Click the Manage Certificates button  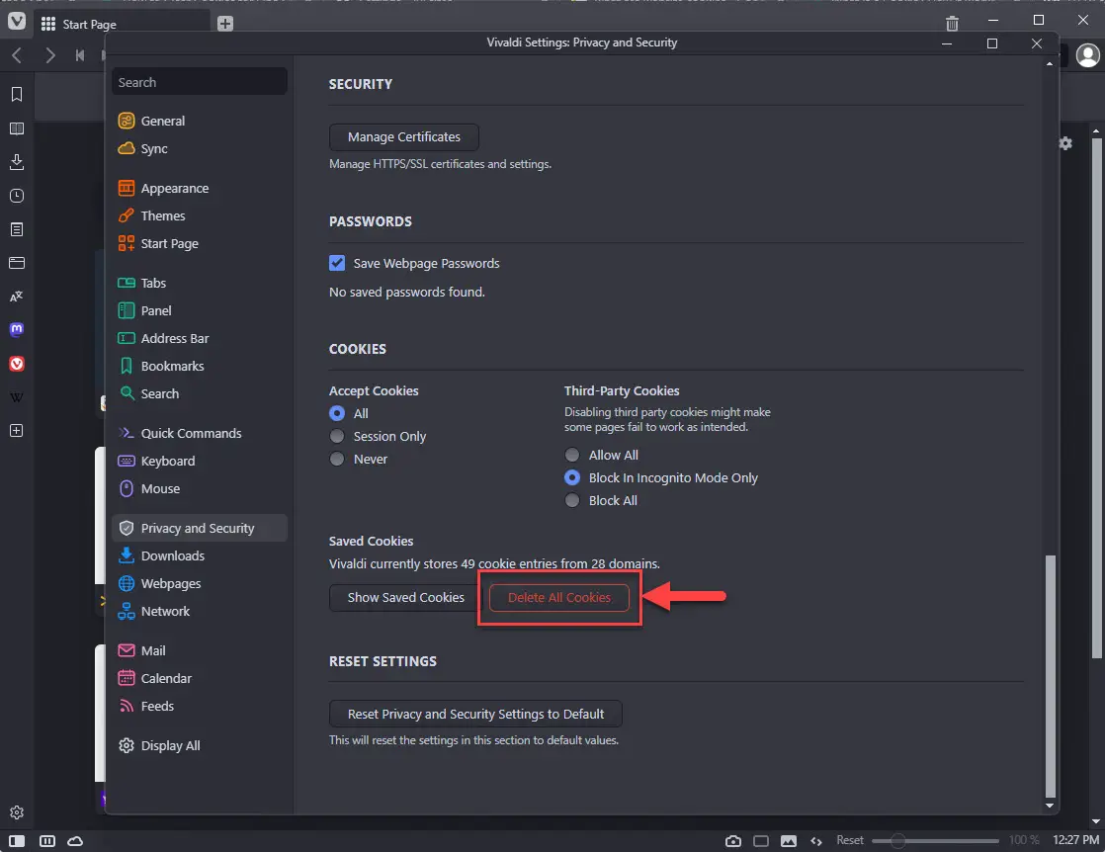point(403,137)
